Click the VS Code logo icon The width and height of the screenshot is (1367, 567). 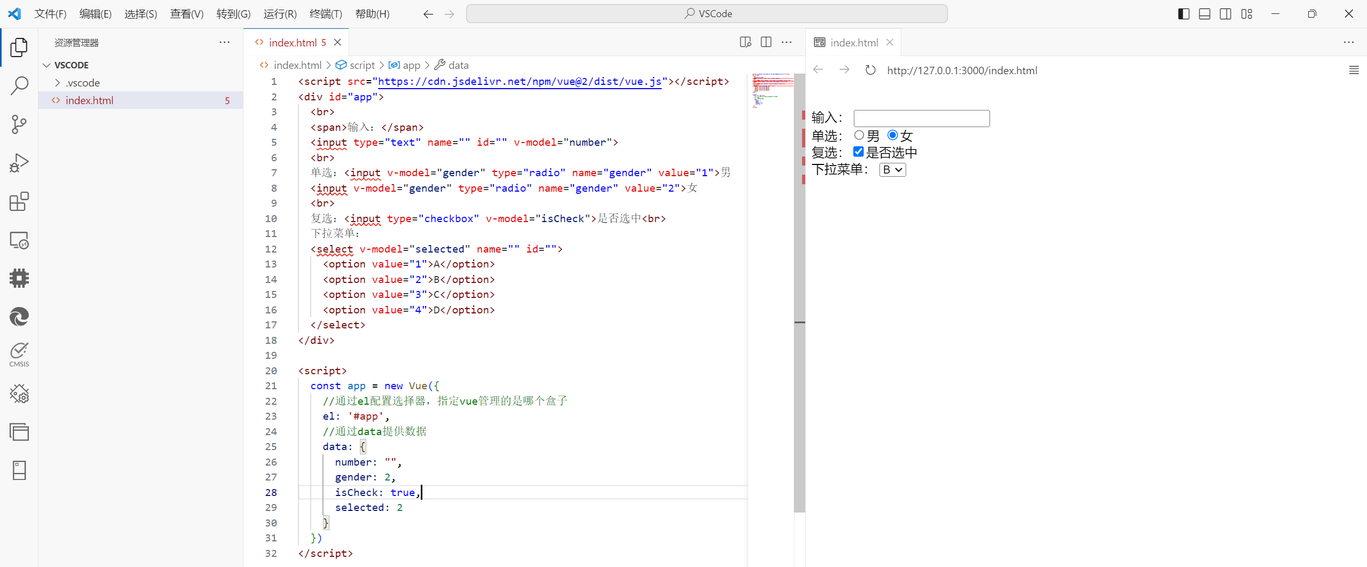point(14,14)
